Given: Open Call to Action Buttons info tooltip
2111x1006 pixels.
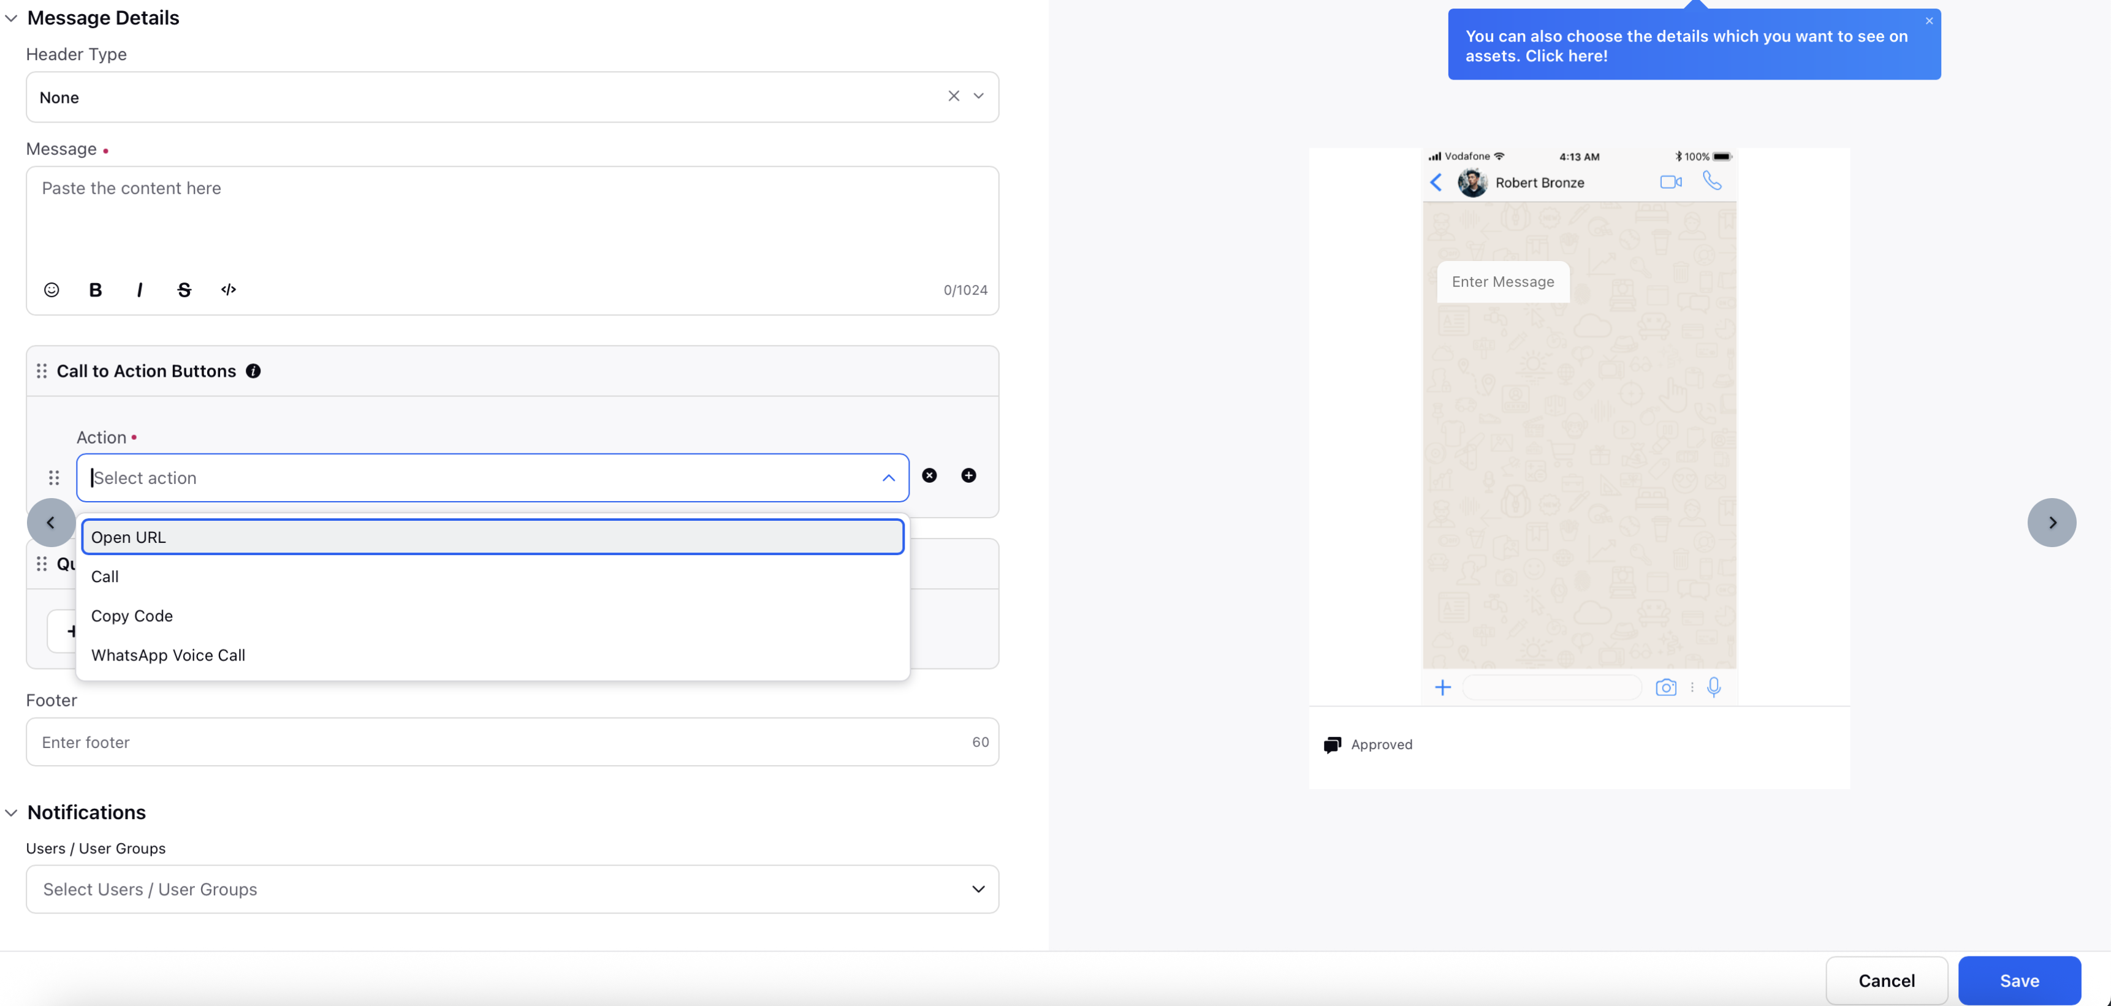Looking at the screenshot, I should coord(253,371).
